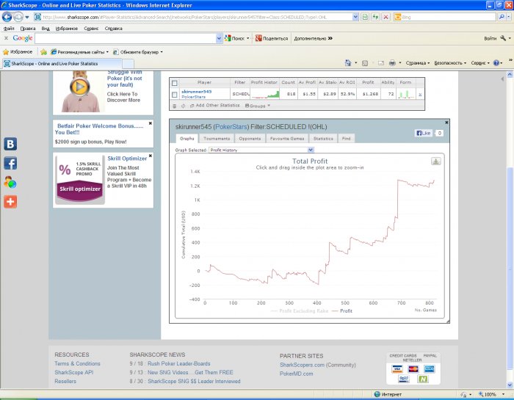Open the Вид menu
Image resolution: width=514 pixels, height=400 pixels.
tap(46, 29)
